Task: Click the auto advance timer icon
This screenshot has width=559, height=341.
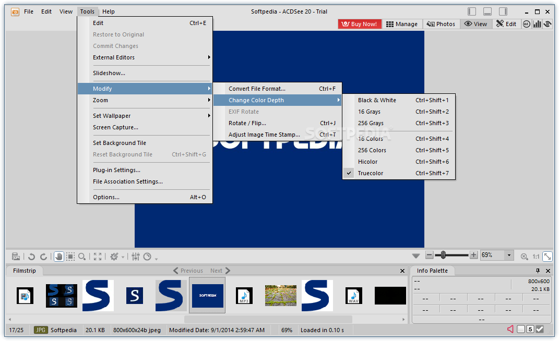Action: 147,257
